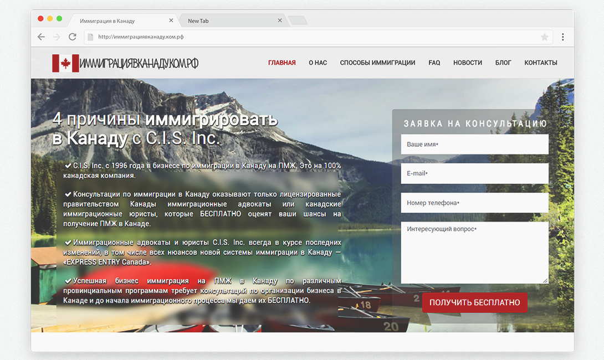The height and width of the screenshot is (360, 604).
Task: Click paragraph starting Иммиграционные адвокаты и юристы
Action: tap(202, 252)
